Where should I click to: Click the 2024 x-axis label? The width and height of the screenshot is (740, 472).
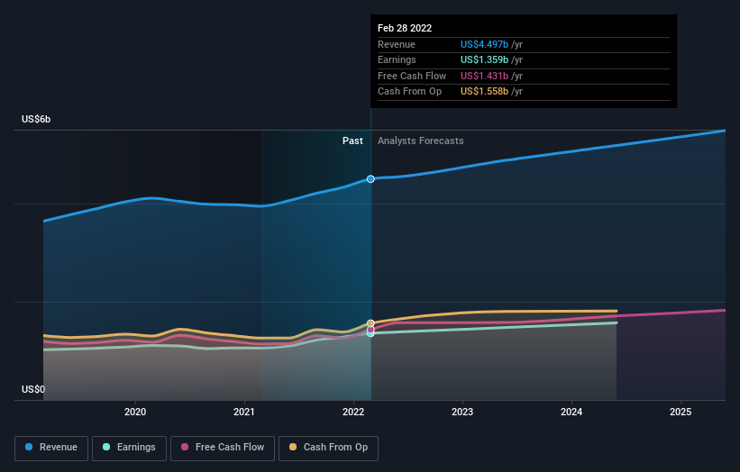tap(571, 413)
